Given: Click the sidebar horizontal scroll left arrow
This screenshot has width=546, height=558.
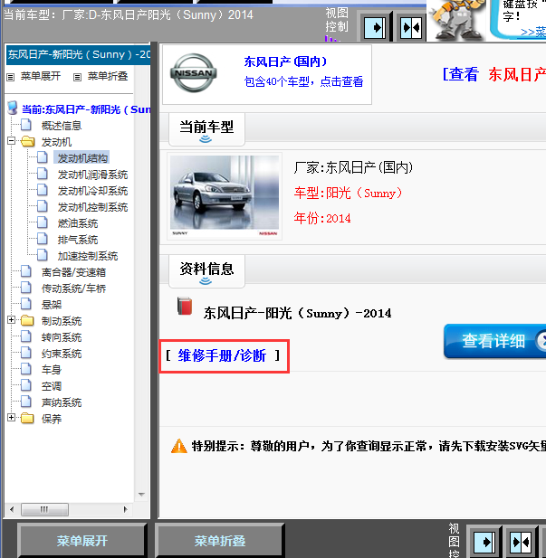Looking at the screenshot, I should point(12,509).
